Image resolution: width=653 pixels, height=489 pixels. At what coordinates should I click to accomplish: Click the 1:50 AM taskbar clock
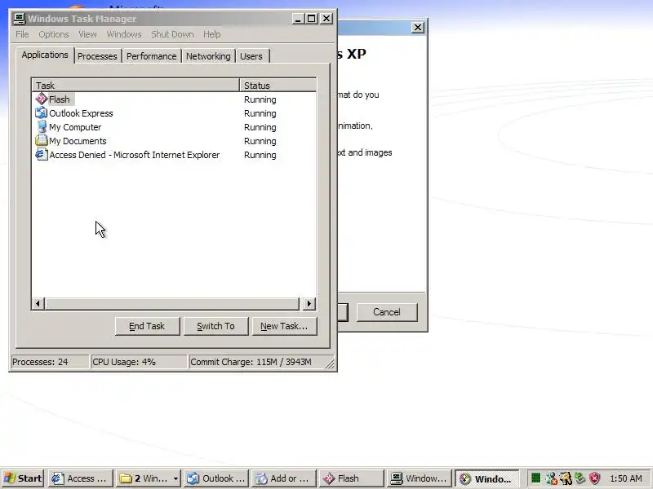tap(625, 478)
